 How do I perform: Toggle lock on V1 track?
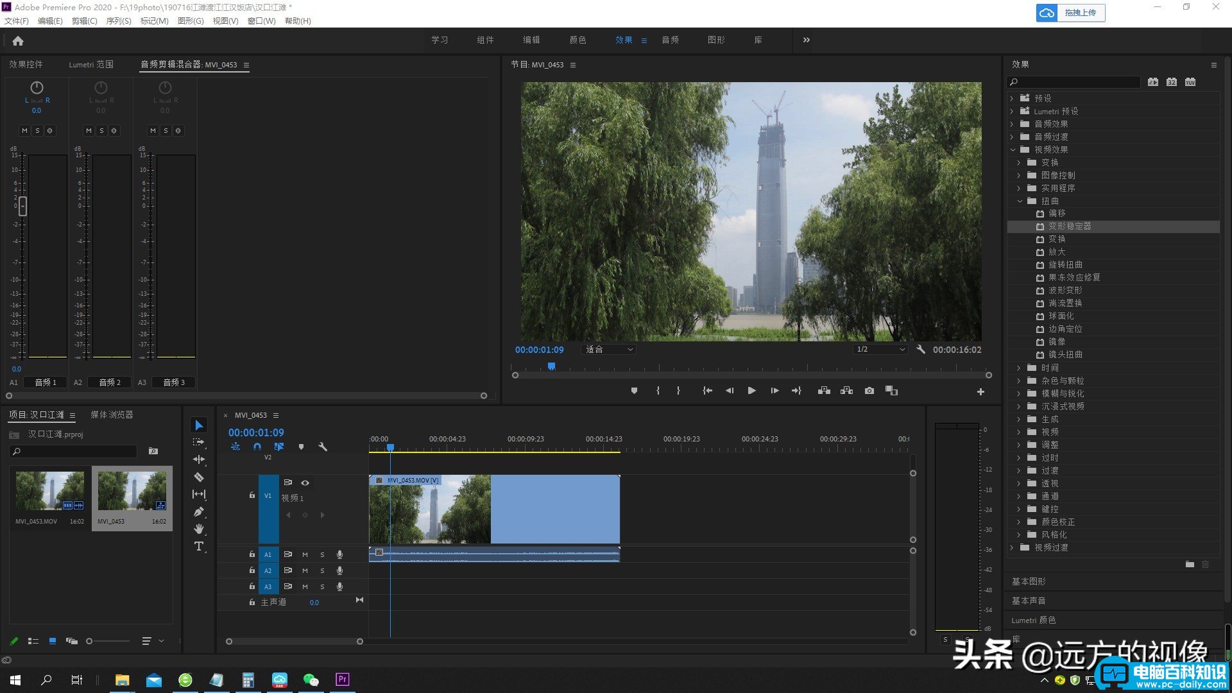(x=252, y=495)
